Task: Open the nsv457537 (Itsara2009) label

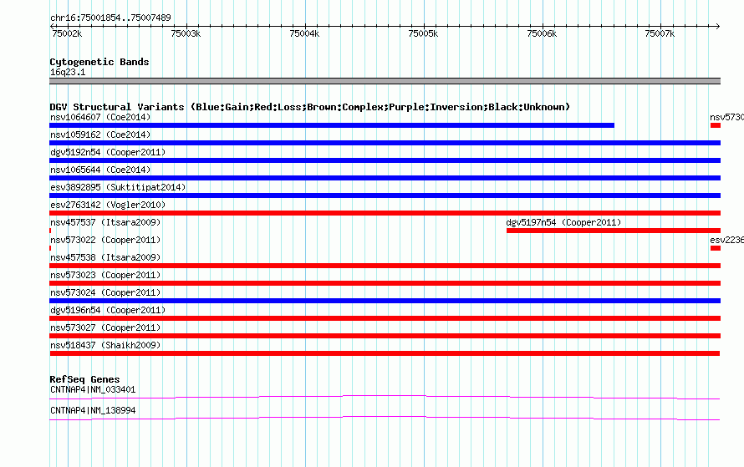Action: [105, 222]
